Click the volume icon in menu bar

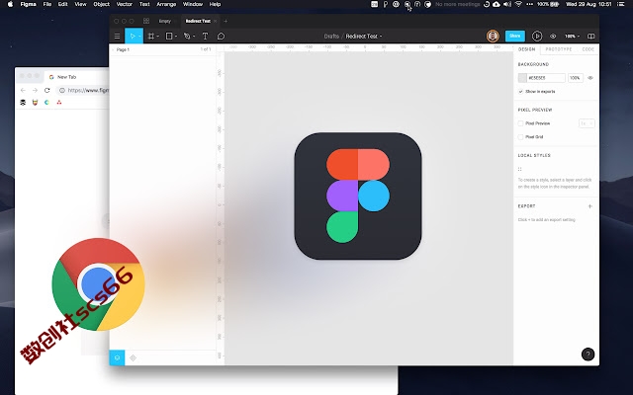507,4
